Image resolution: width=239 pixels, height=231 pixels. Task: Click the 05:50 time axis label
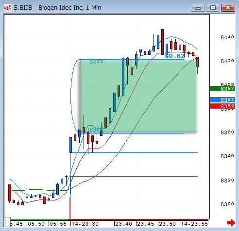(x=36, y=224)
